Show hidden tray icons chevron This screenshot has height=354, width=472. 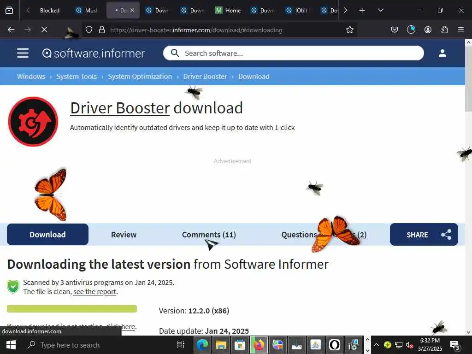click(376, 345)
